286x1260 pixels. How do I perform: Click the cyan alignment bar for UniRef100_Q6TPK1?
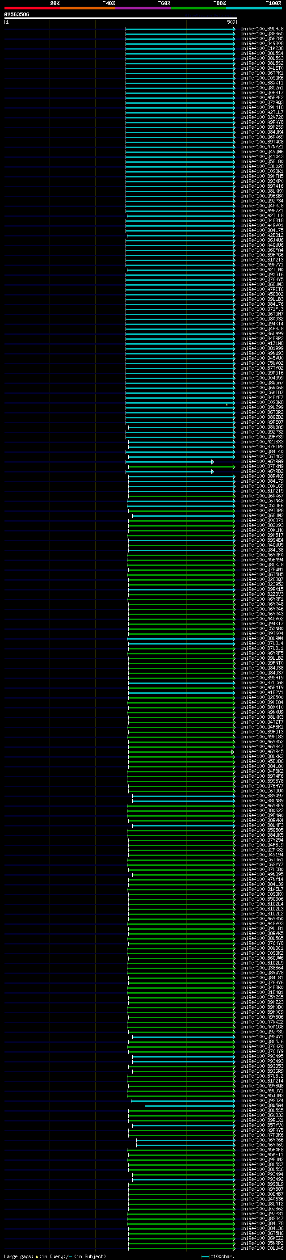click(x=180, y=73)
